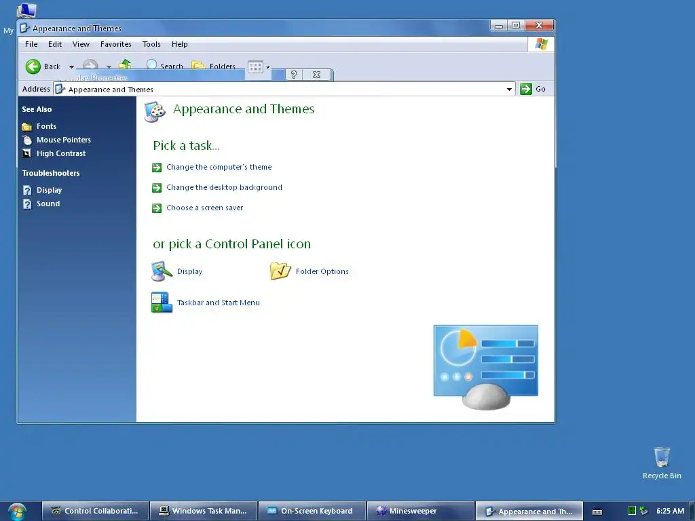Go up one folder level
Viewport: 695px width, 521px height.
[126, 64]
